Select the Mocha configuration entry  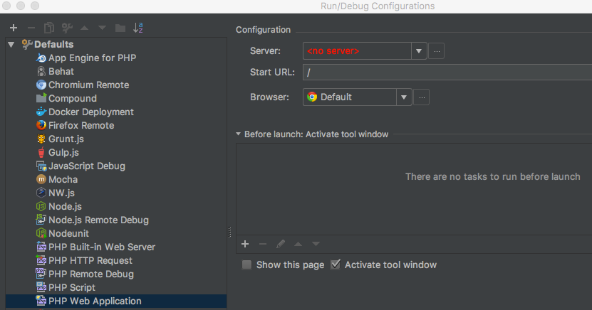pyautogui.click(x=63, y=179)
